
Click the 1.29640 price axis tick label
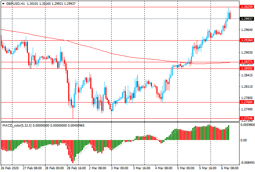click(247, 30)
